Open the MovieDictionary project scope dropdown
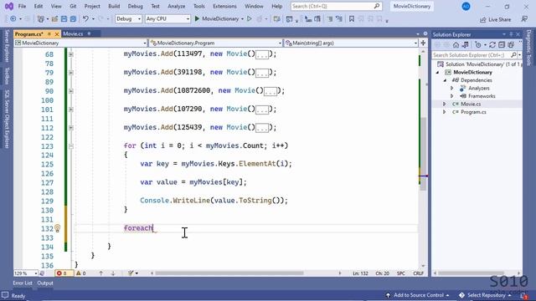The height and width of the screenshot is (301, 536). (x=80, y=43)
